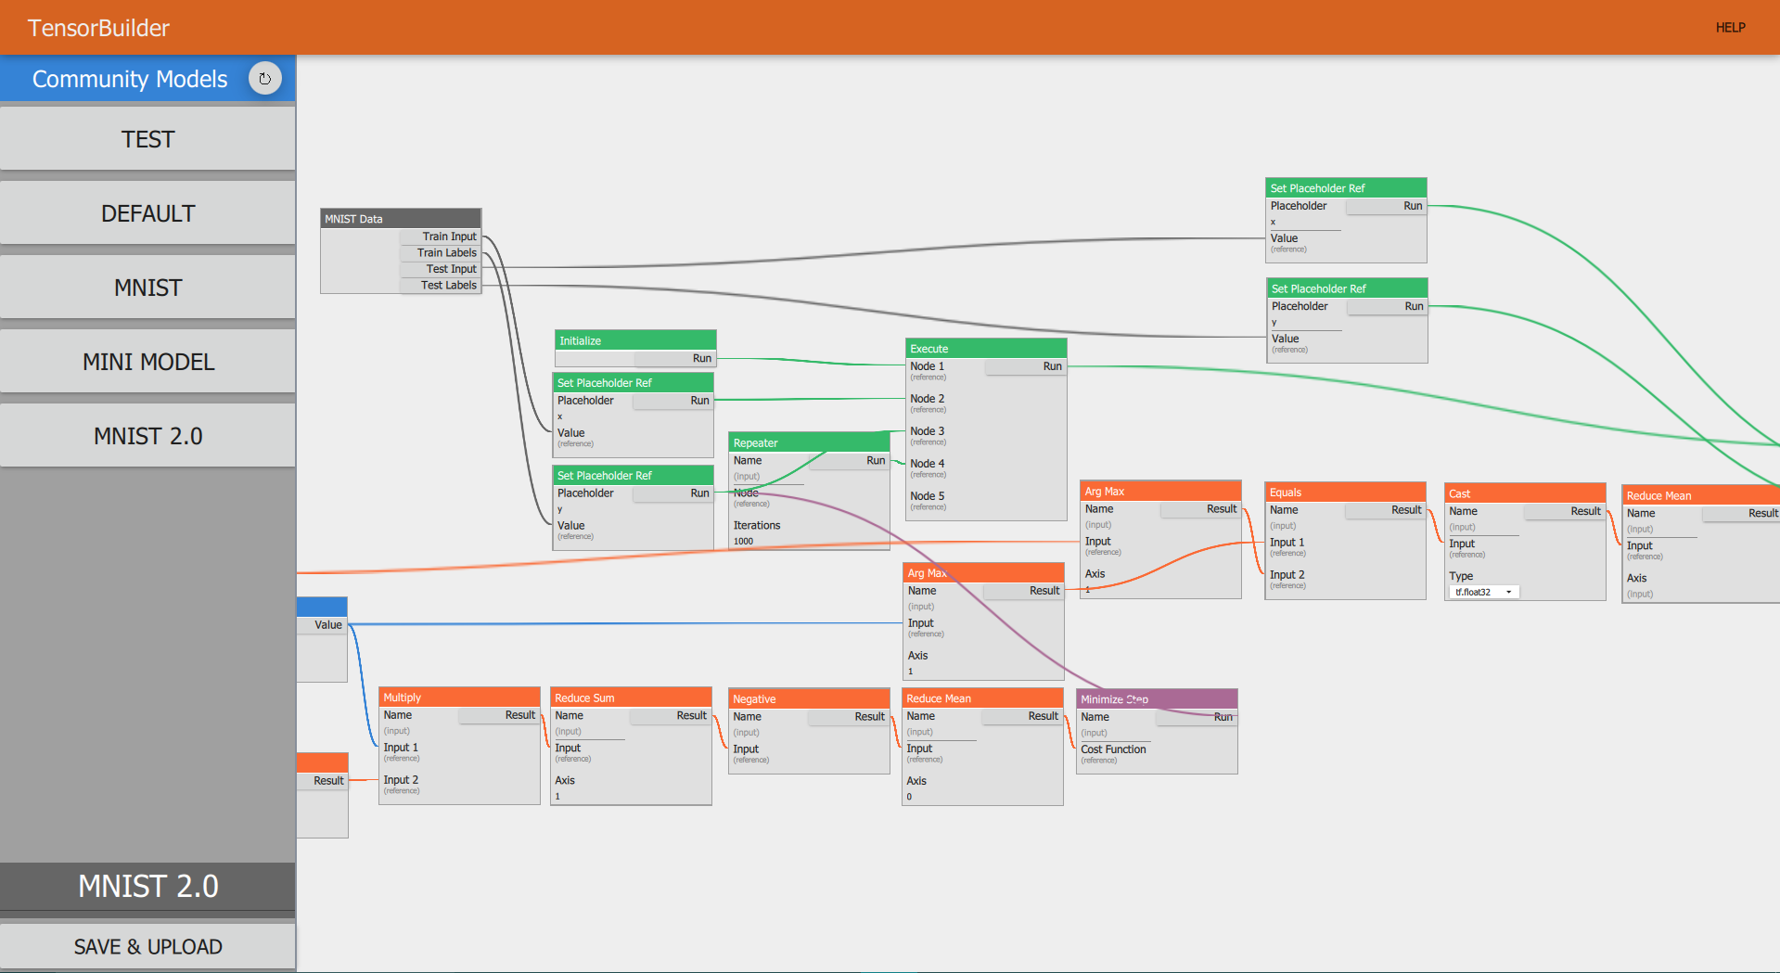1780x973 pixels.
Task: Select the MNIST Data node header
Action: [x=401, y=219]
